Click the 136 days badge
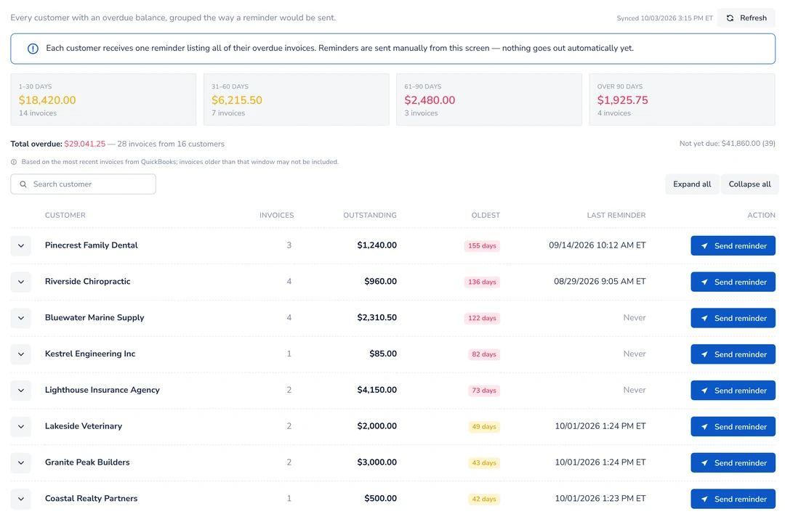The image size is (785, 514). [482, 282]
